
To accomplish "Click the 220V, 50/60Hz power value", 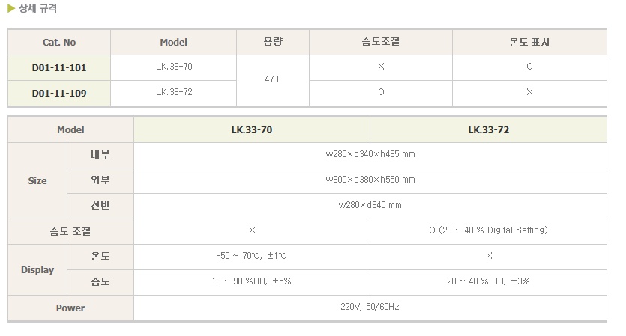I will [370, 307].
